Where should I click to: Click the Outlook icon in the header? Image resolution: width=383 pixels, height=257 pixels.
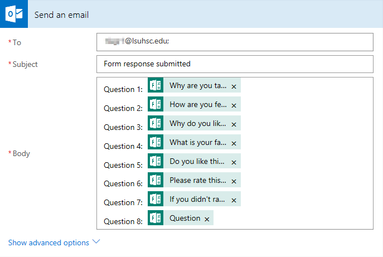(x=14, y=14)
